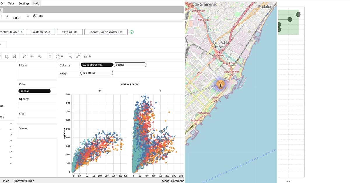350x183 pixels.
Task: Click the stacked layers aggregation icon
Action: click(13, 56)
